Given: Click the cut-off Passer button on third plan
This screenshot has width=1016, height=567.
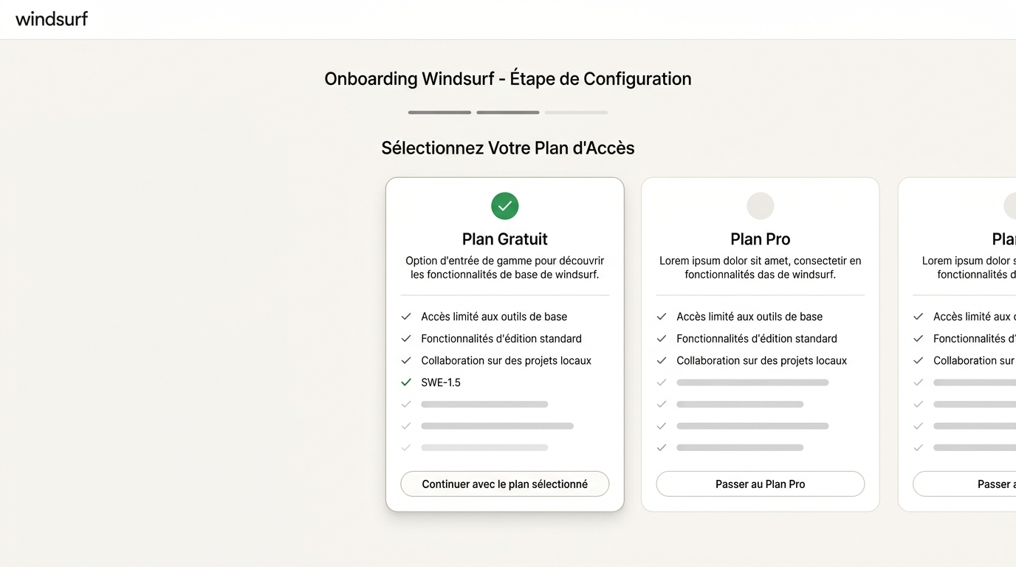Looking at the screenshot, I should (964, 484).
